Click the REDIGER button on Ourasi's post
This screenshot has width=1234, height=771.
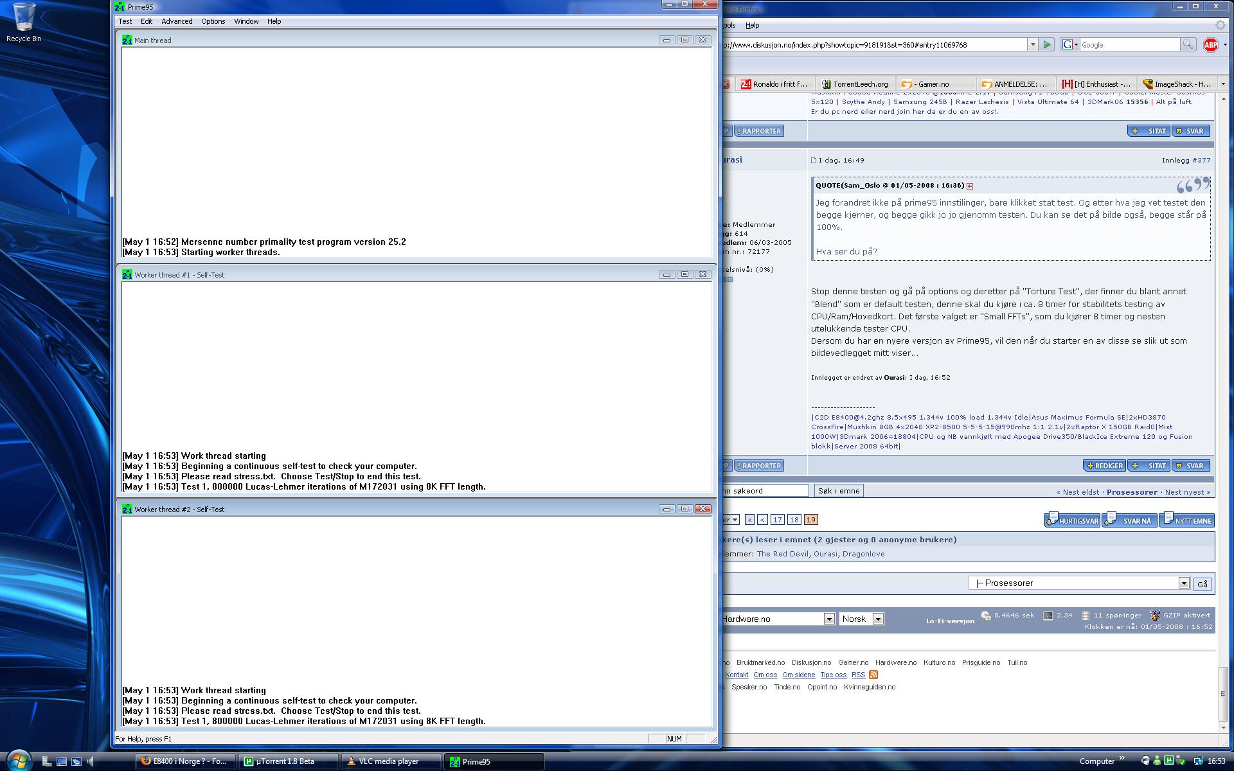click(x=1104, y=466)
